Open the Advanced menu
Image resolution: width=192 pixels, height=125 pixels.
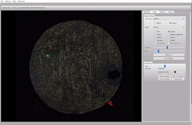click(x=21, y=1)
